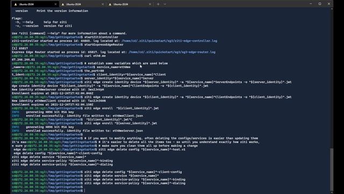Screen dimensions: 344x194
Task: Click the 'curl eth0.me' command
Action: [x=95, y=56]
